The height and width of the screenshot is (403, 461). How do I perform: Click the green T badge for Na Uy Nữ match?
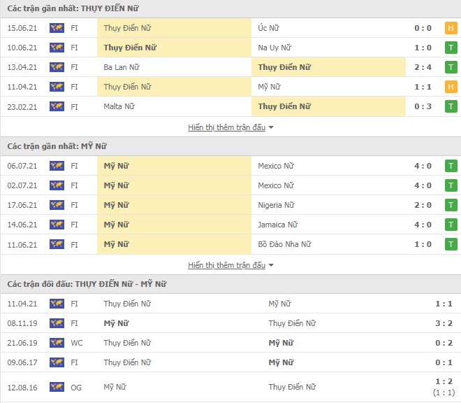pyautogui.click(x=451, y=48)
